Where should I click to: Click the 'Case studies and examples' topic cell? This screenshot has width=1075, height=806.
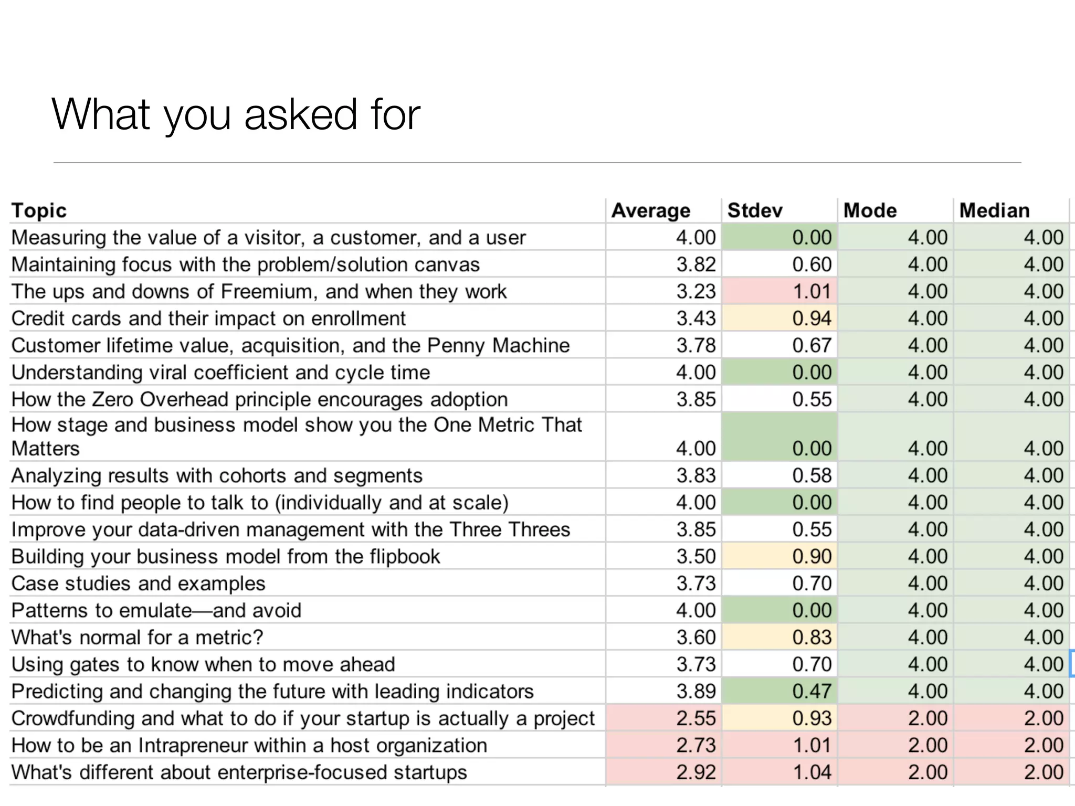tap(139, 583)
